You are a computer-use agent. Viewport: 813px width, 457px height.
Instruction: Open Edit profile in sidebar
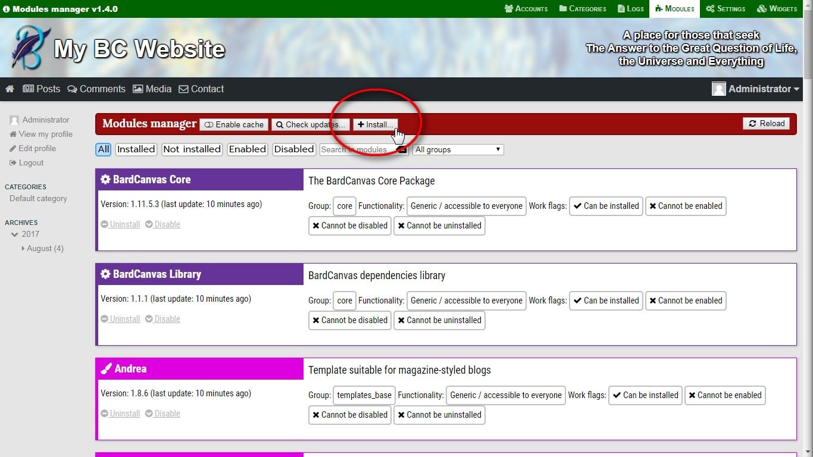point(33,148)
